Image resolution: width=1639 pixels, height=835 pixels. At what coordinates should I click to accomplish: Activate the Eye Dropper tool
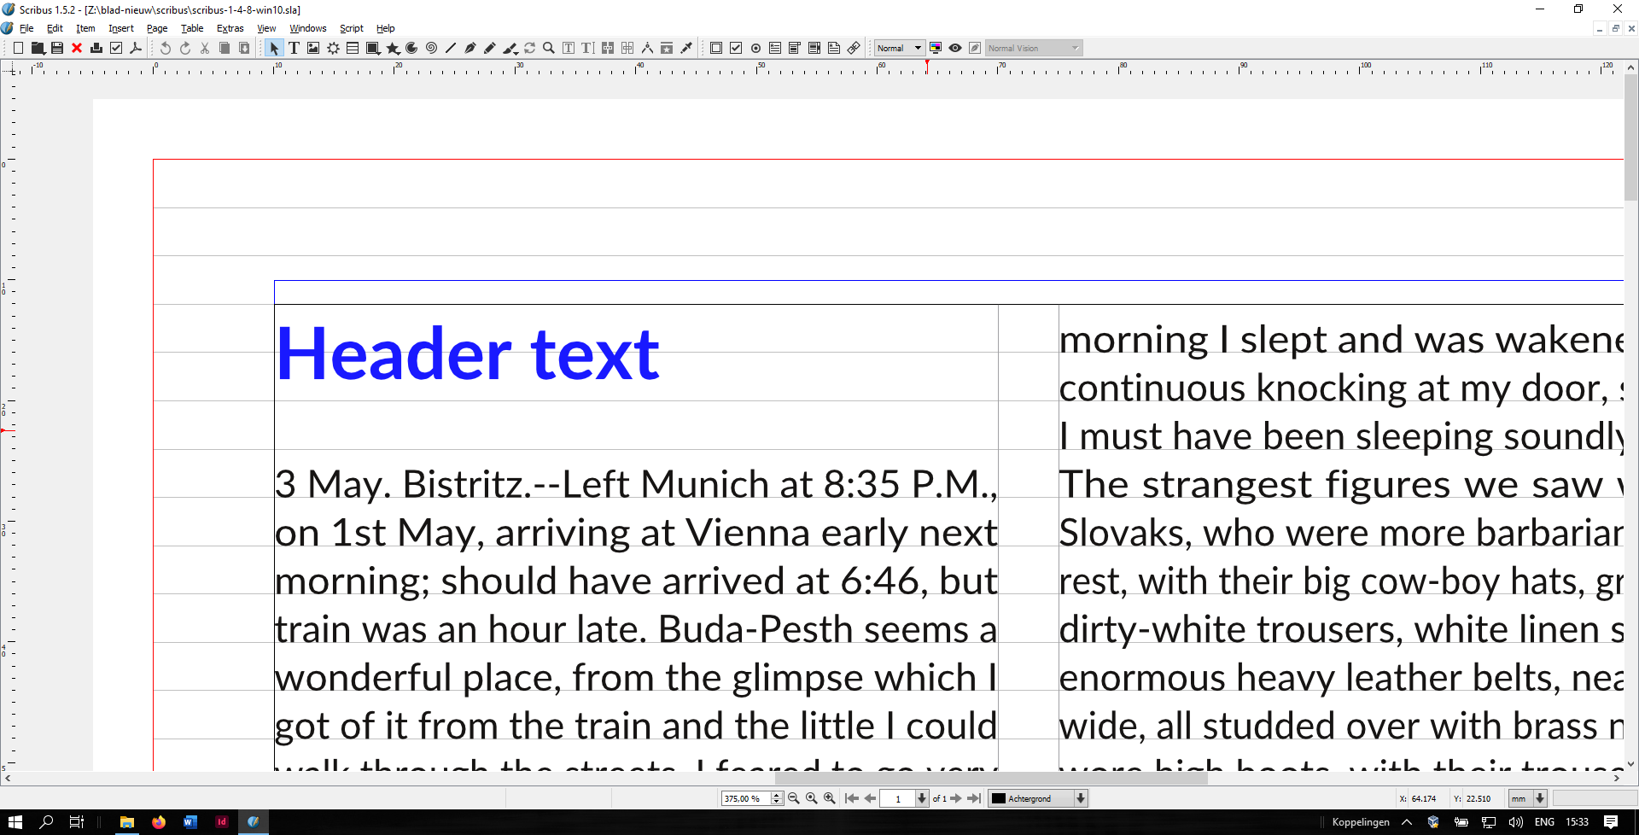point(686,49)
